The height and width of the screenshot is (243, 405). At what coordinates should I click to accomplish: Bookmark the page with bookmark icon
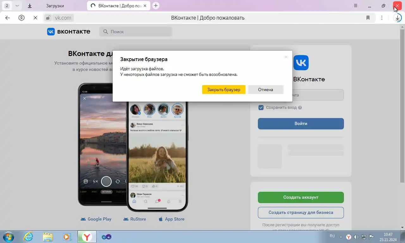(x=368, y=18)
